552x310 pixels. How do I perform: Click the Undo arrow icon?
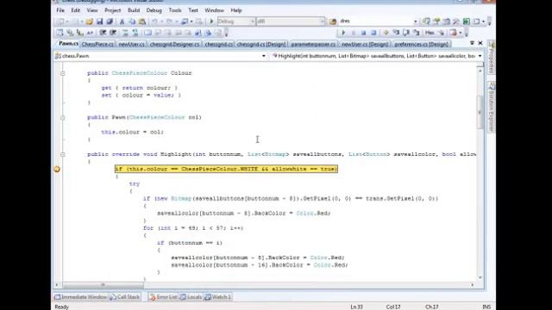click(x=154, y=22)
